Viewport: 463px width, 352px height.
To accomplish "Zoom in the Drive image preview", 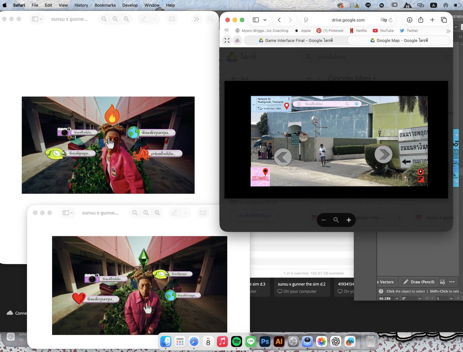I will point(349,220).
